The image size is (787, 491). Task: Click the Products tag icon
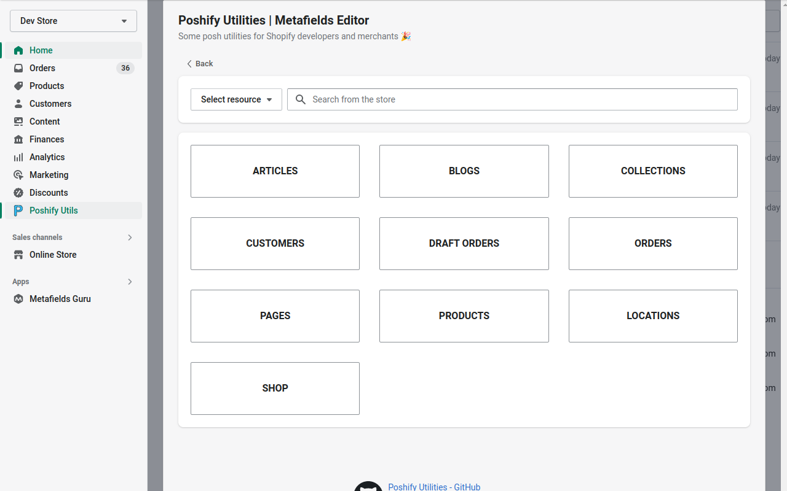tap(18, 86)
